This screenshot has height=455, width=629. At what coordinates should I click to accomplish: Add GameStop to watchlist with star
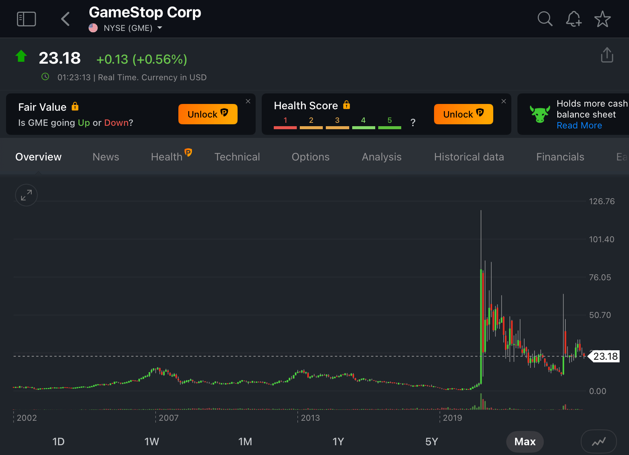602,19
